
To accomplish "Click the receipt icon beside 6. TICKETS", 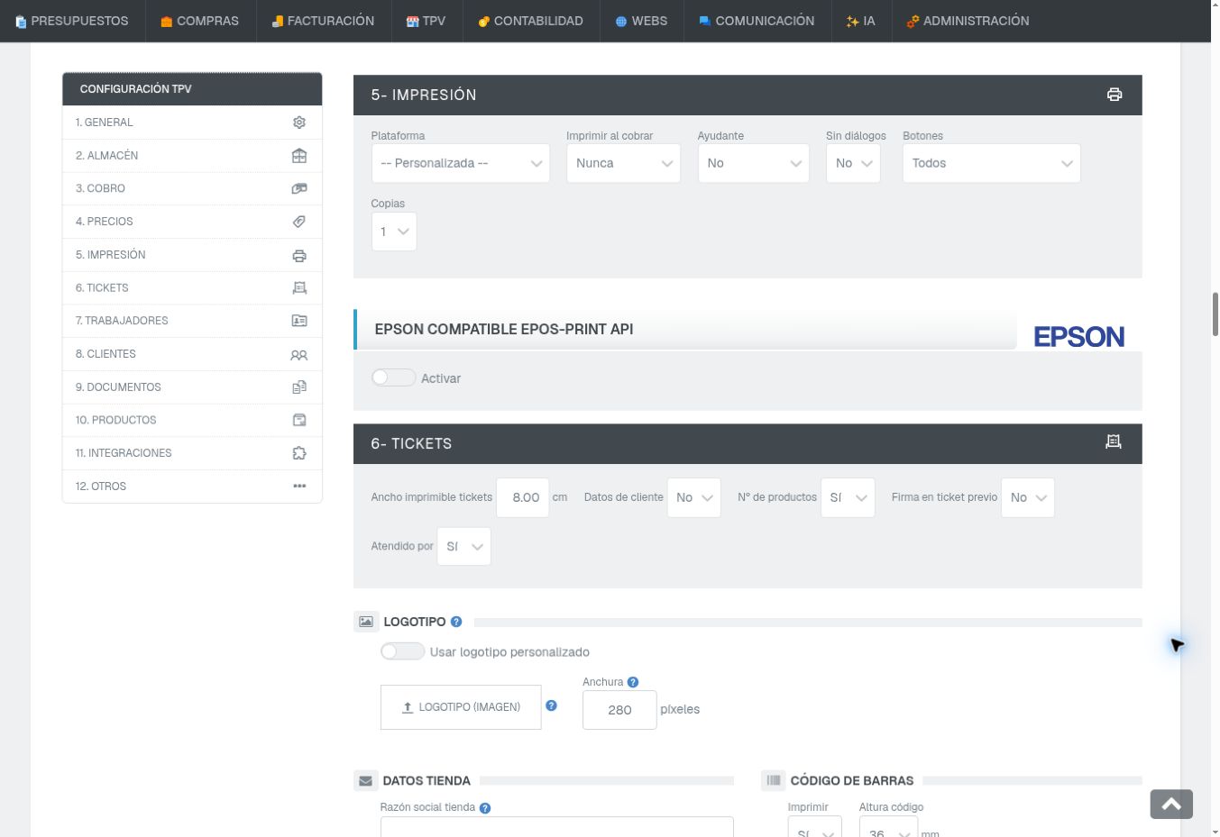I will 299,288.
